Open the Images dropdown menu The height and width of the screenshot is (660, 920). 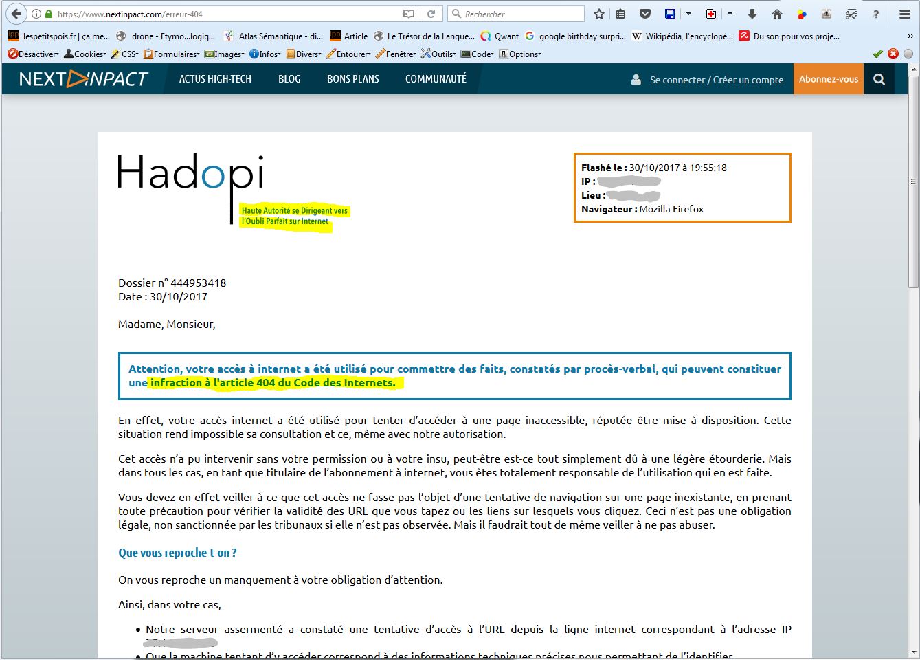click(x=225, y=54)
